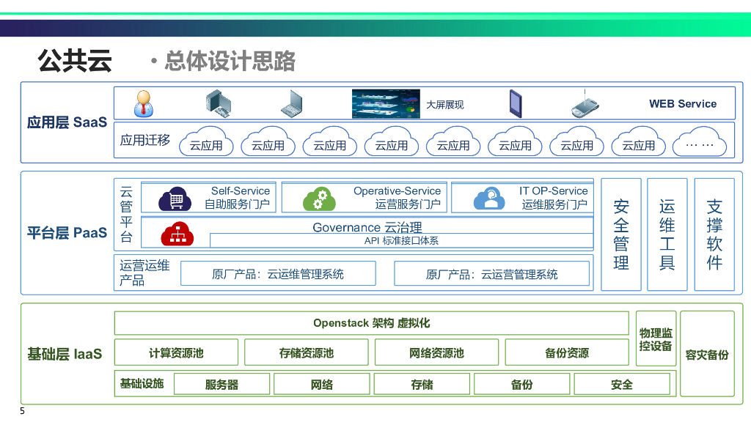Click the 网络 box in 基础设施 row
751x422 pixels.
coord(322,384)
